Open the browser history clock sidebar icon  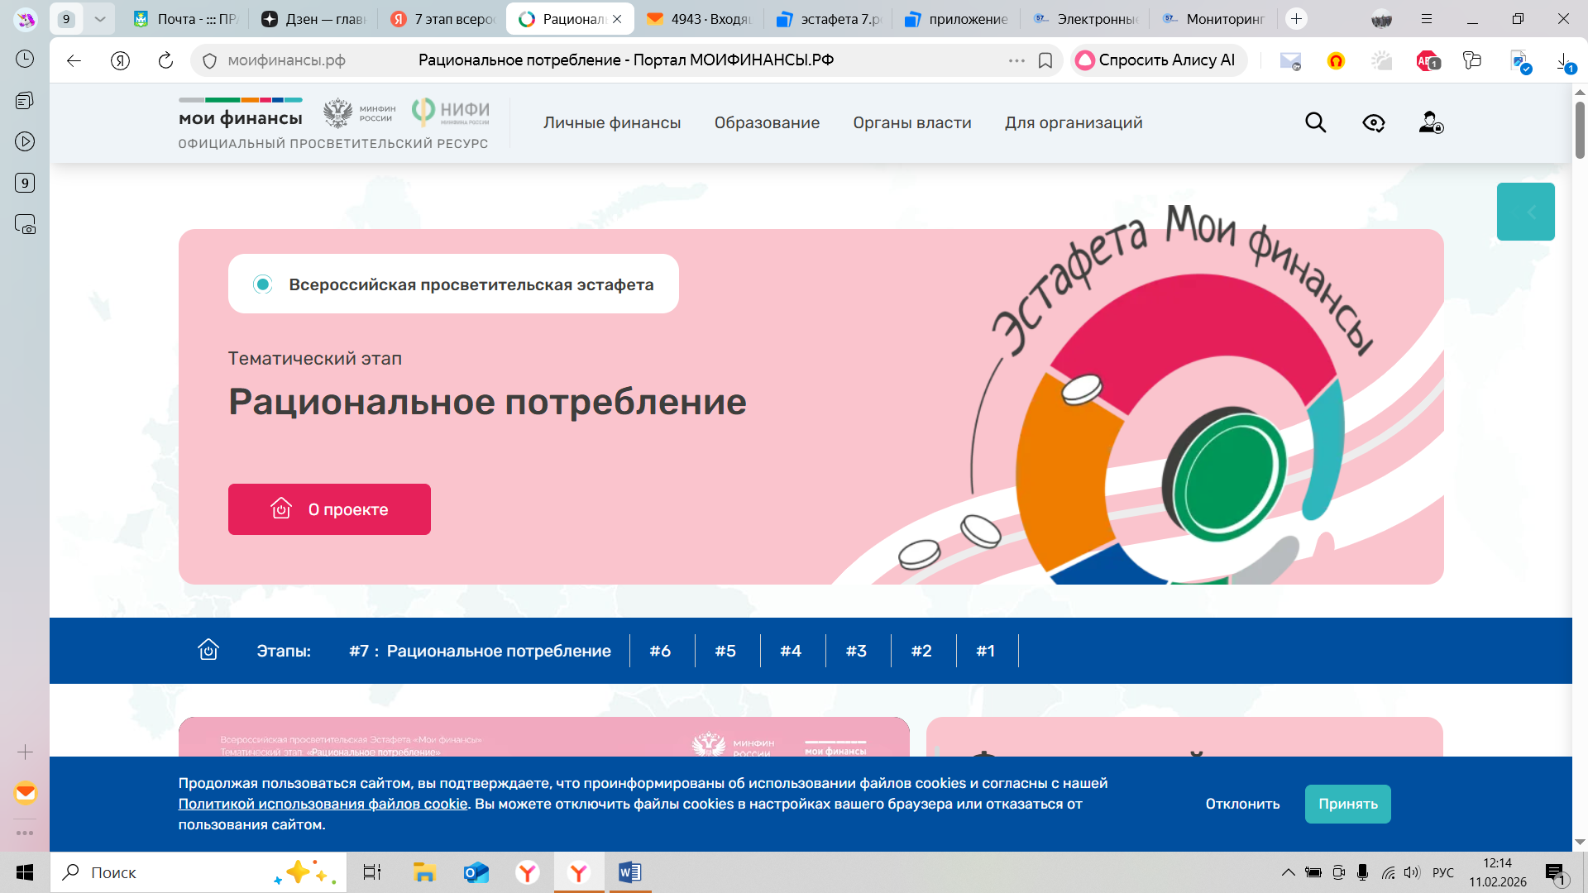[x=25, y=59]
